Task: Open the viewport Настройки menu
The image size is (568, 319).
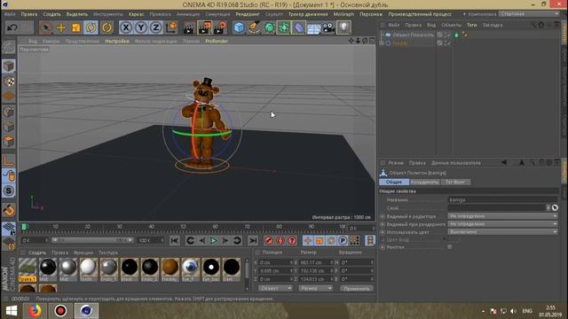Action: pos(117,41)
